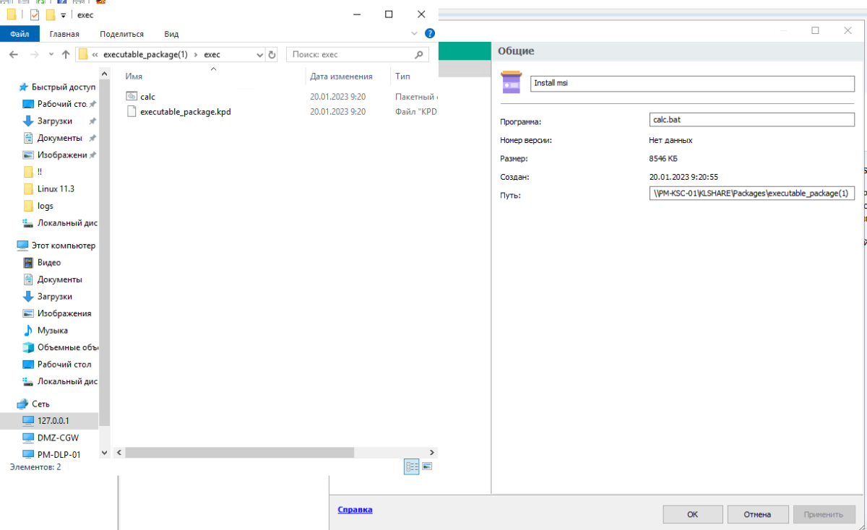Select Этот компьютер in navigation pane
This screenshot has width=867, height=530.
pyautogui.click(x=64, y=246)
